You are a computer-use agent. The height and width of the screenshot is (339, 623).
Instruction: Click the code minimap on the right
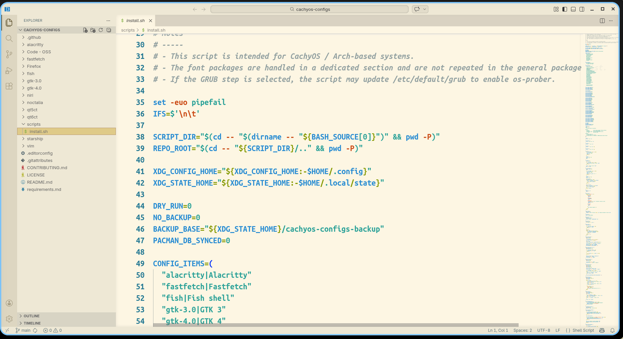[x=599, y=180]
